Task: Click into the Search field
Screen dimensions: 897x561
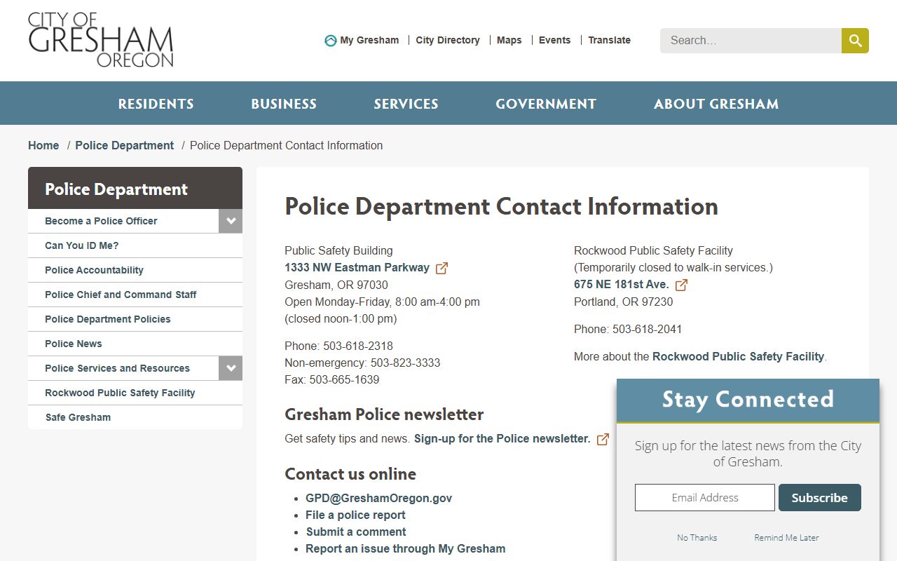Action: [x=751, y=41]
